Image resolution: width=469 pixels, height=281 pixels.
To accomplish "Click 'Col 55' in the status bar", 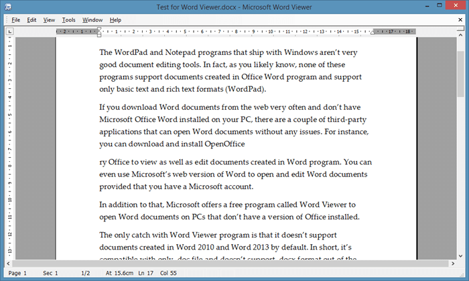I will tap(168, 273).
